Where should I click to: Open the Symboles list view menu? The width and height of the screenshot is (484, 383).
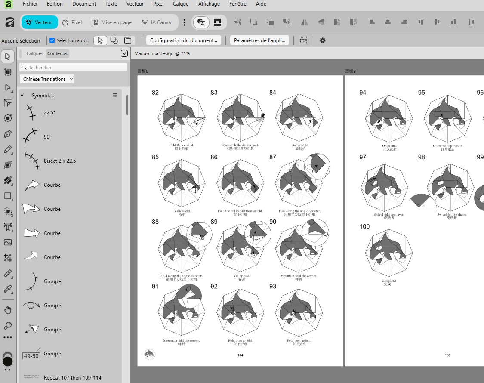[x=115, y=95]
